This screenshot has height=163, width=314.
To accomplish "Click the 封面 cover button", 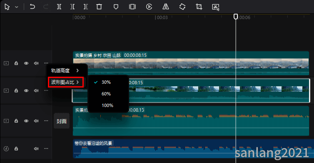I will [x=62, y=121].
